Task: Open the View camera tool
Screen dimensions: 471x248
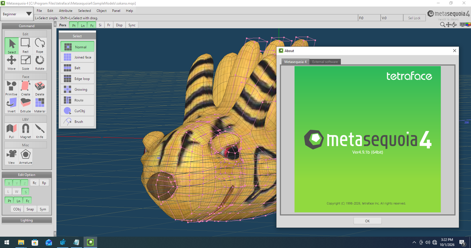Action: pos(12,157)
